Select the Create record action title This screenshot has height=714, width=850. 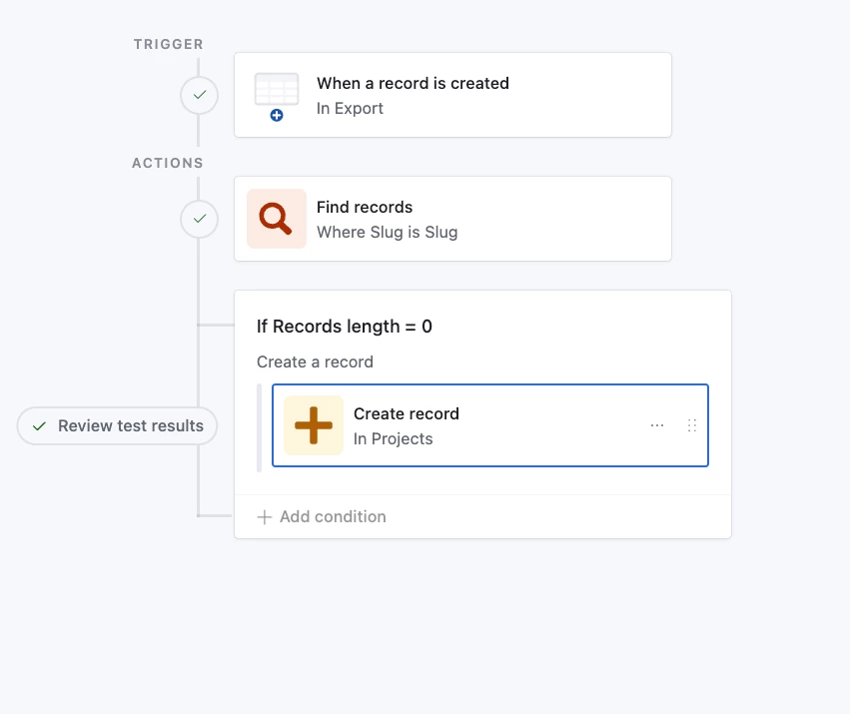pyautogui.click(x=407, y=413)
